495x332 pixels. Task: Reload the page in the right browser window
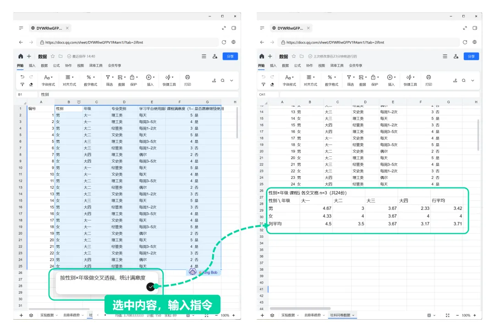click(x=465, y=42)
